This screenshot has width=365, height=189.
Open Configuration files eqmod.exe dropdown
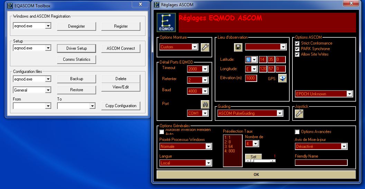(48, 79)
